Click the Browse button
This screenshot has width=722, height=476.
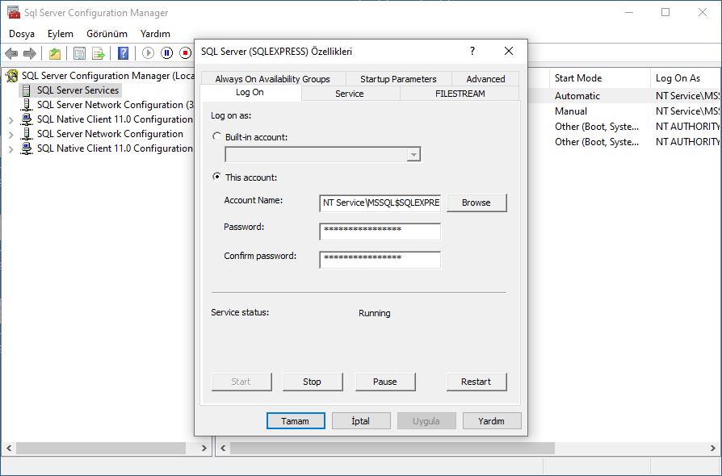pyautogui.click(x=476, y=203)
